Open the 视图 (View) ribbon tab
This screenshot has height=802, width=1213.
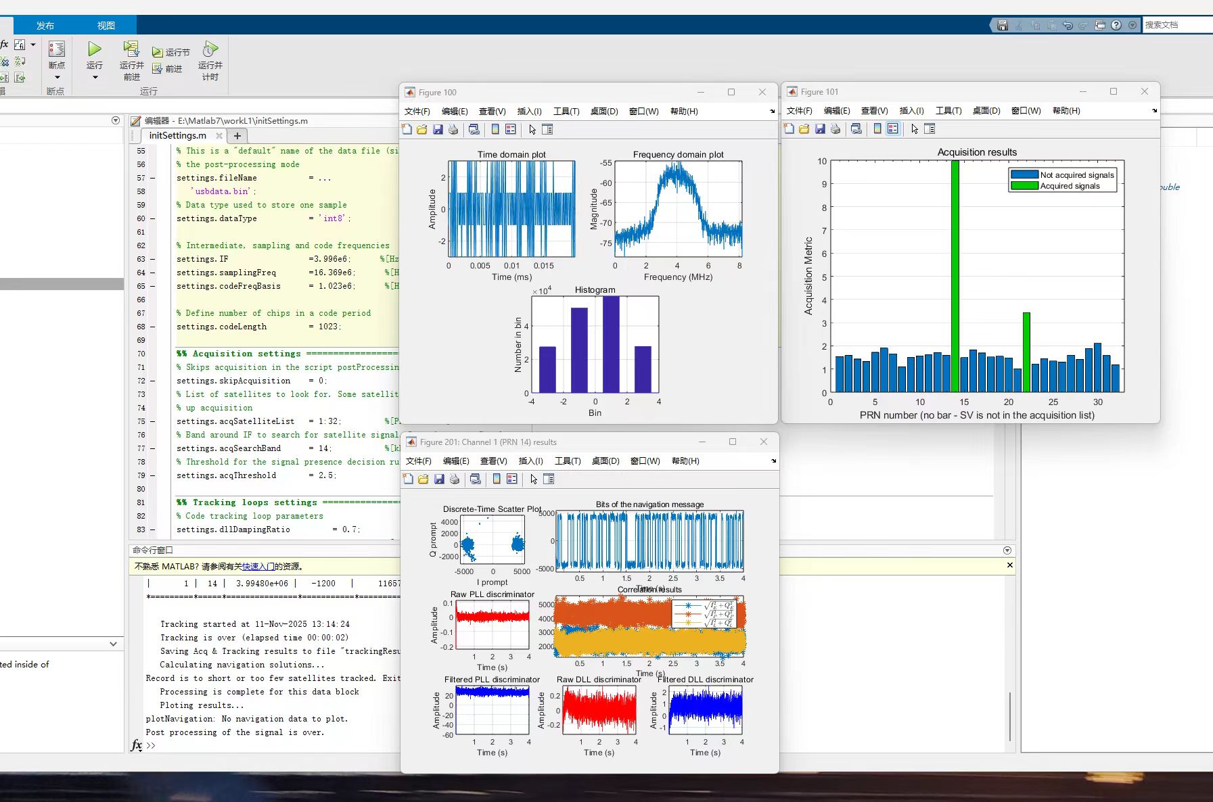pyautogui.click(x=106, y=26)
